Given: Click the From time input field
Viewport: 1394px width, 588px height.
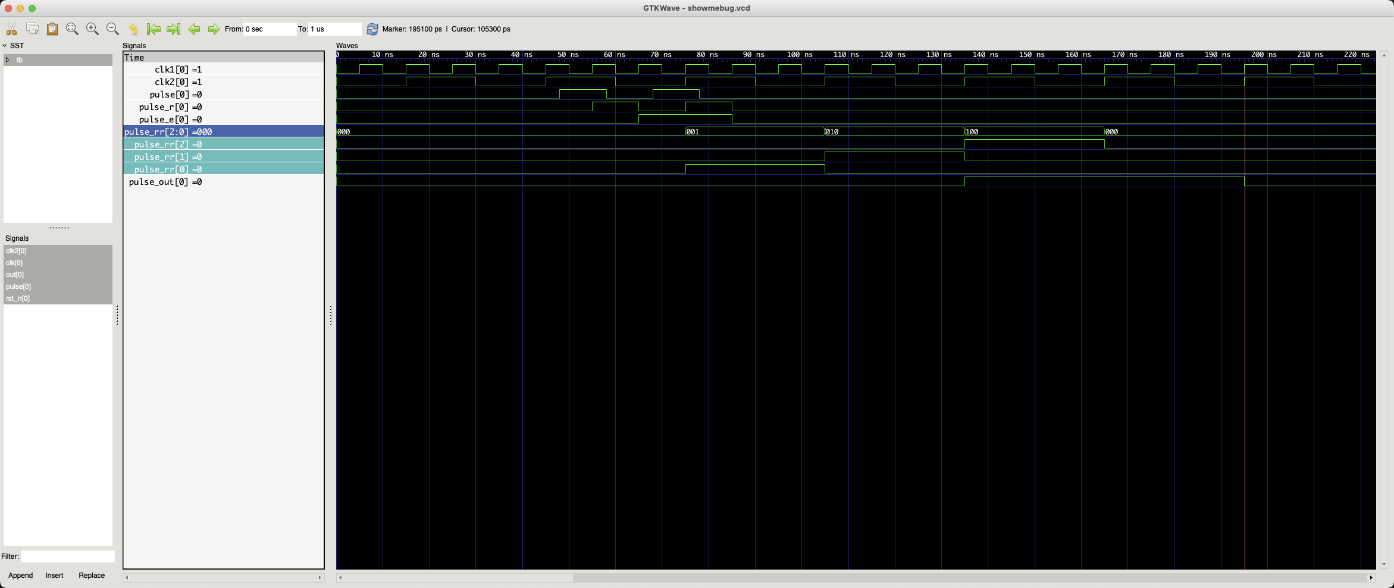Looking at the screenshot, I should (x=270, y=29).
